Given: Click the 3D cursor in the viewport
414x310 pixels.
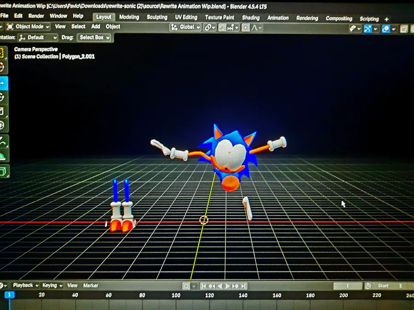Looking at the screenshot, I should (x=204, y=220).
